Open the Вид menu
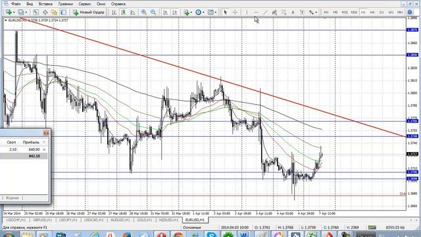 [30, 4]
